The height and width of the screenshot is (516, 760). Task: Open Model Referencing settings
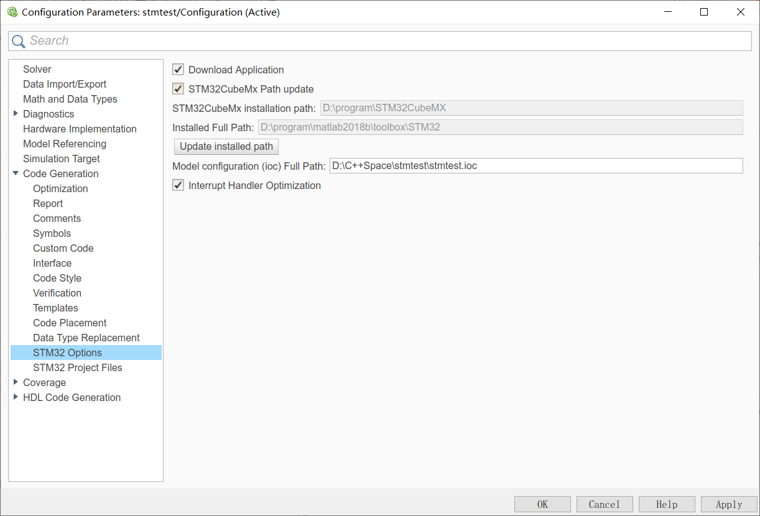tap(65, 144)
